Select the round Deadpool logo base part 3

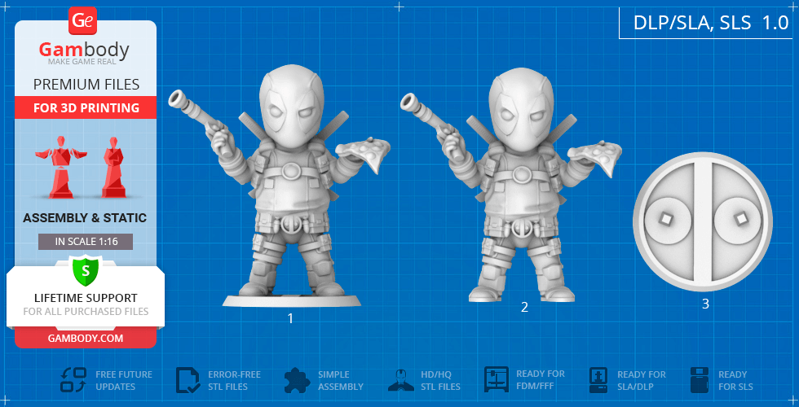pos(702,218)
